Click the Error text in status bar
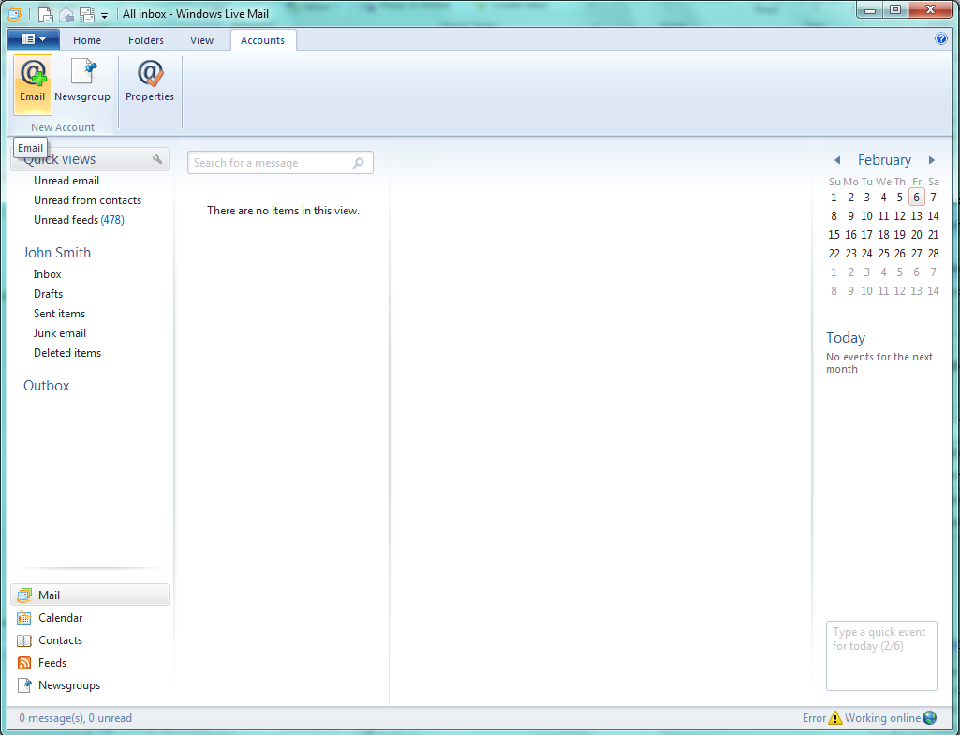 [814, 718]
